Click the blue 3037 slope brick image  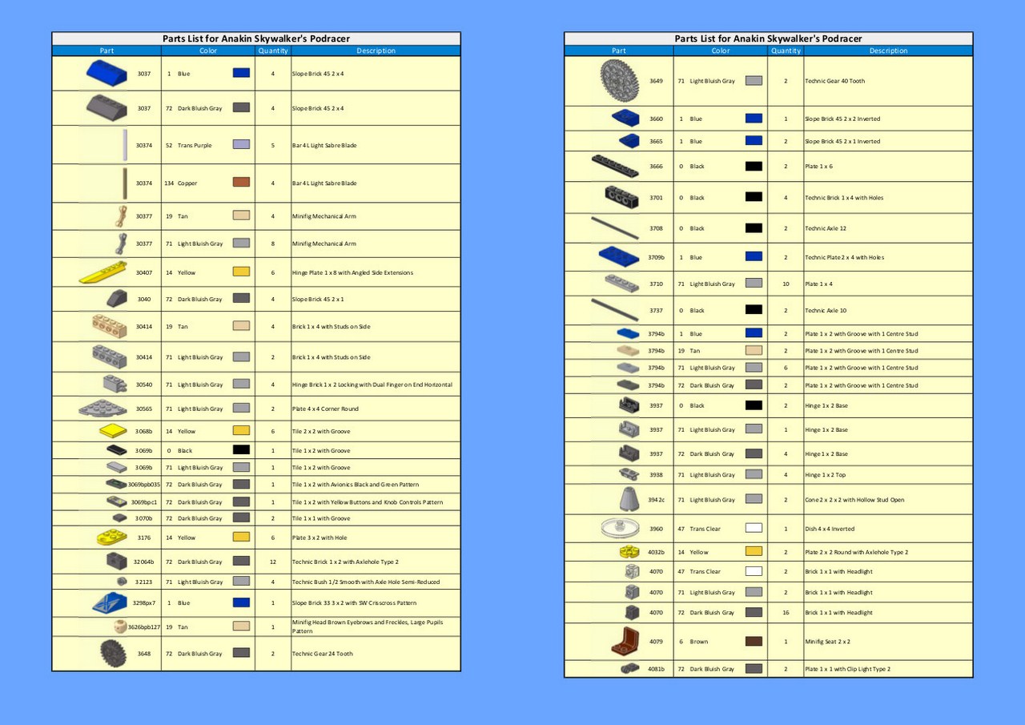tap(107, 73)
